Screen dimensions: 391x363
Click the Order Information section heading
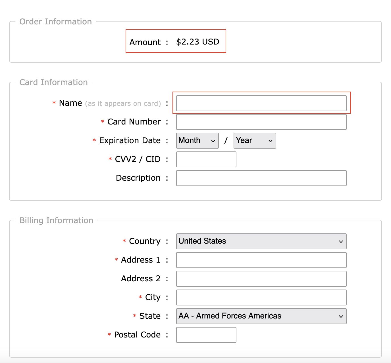click(55, 22)
